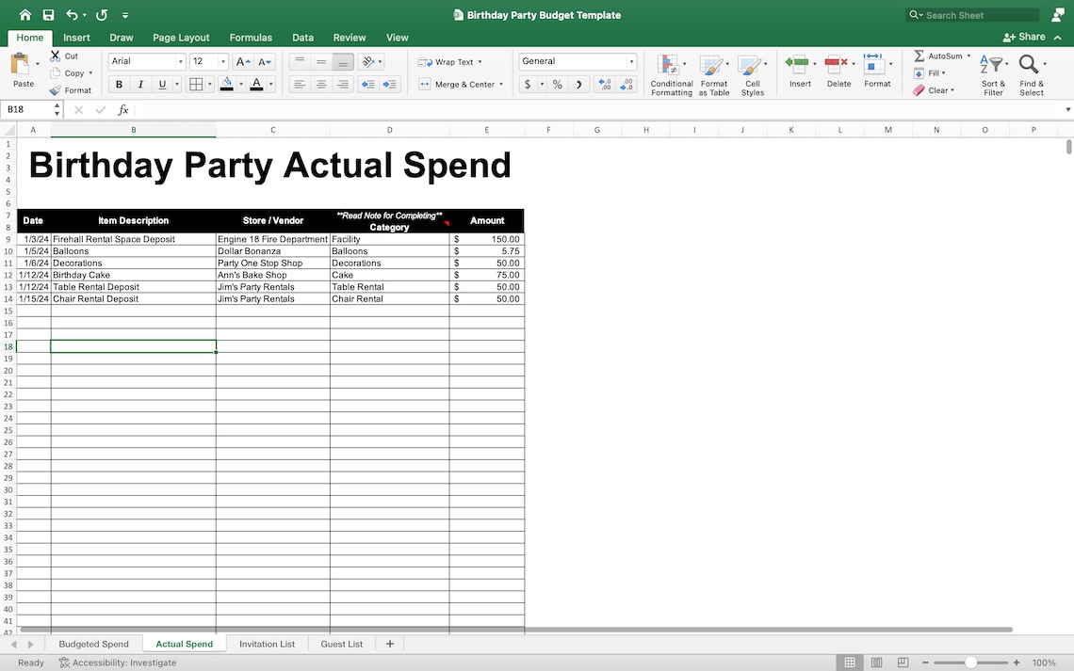Toggle italic formatting
This screenshot has height=671, width=1074.
[138, 84]
